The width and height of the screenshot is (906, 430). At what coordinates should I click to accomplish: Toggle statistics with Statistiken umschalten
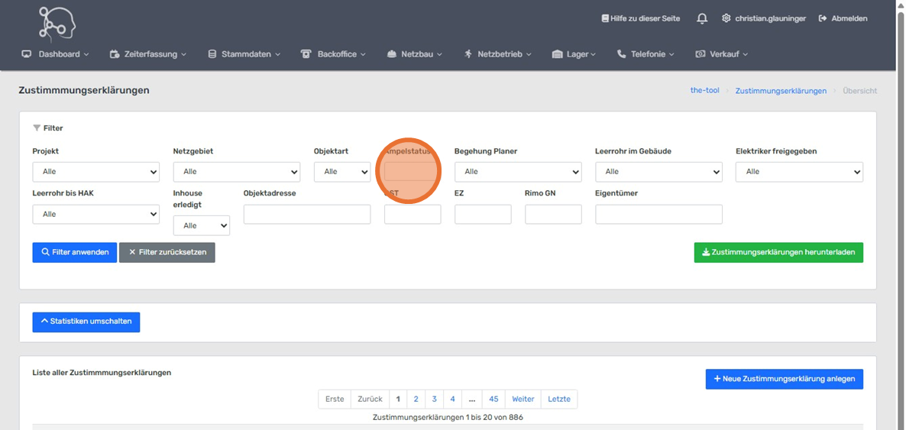point(86,322)
